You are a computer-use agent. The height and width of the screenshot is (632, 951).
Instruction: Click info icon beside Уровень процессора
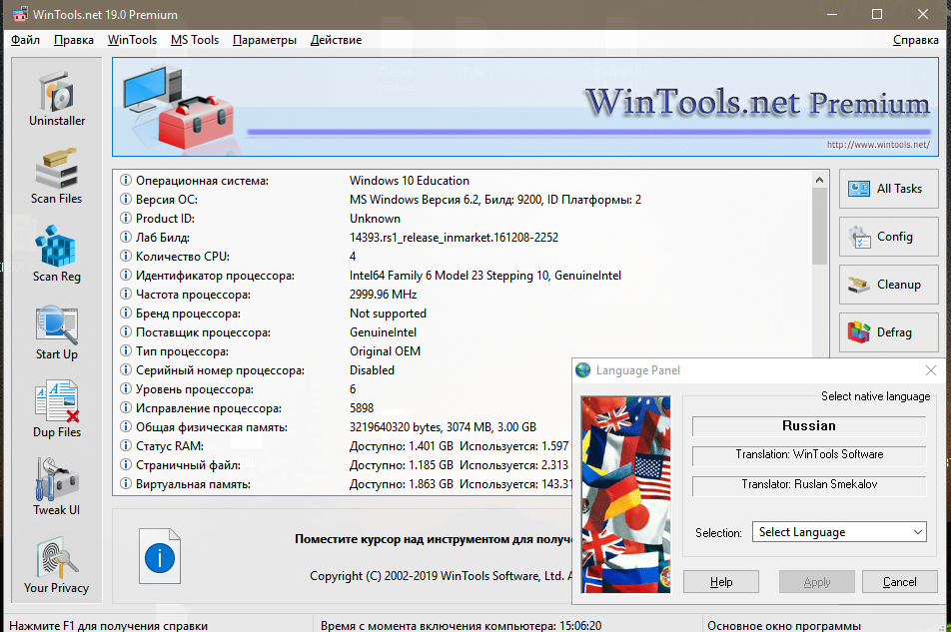126,388
